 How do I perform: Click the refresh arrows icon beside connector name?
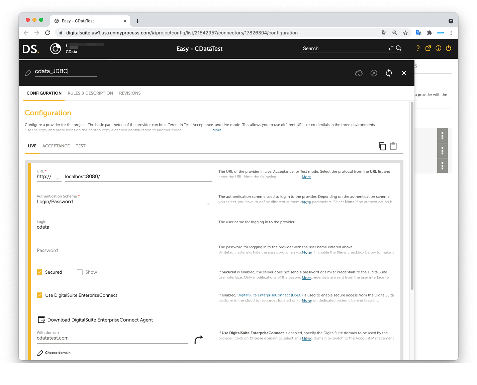[389, 73]
